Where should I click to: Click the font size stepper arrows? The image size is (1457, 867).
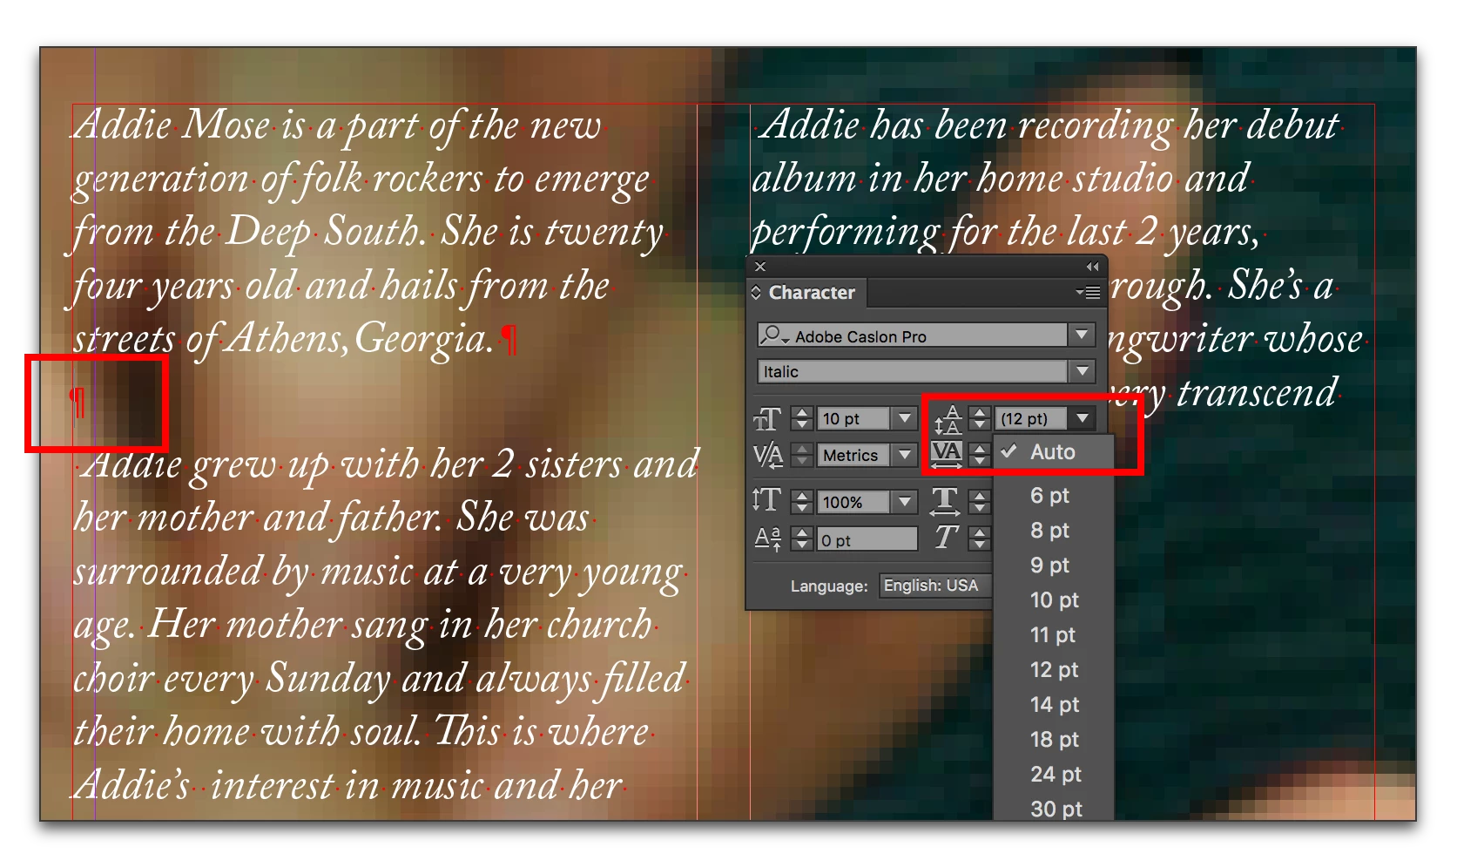click(802, 419)
